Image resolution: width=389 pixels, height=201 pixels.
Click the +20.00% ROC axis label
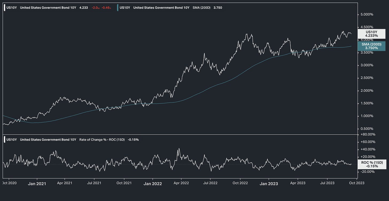coord(368,157)
